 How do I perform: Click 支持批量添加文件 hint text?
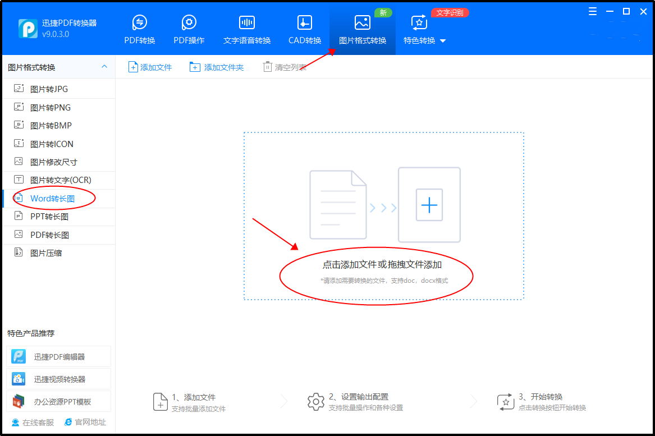pos(199,409)
